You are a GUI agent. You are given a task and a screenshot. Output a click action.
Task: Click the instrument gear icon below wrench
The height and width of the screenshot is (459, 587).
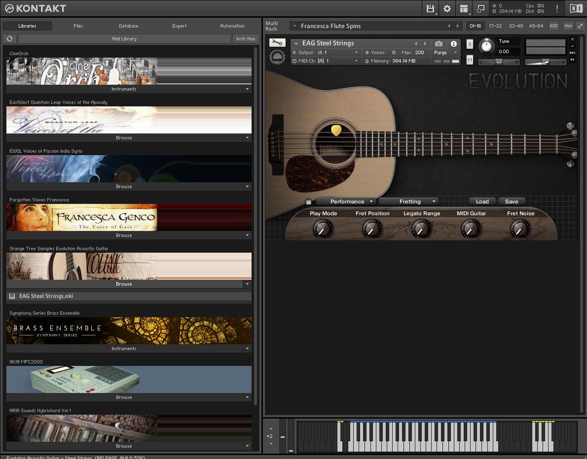pyautogui.click(x=277, y=57)
